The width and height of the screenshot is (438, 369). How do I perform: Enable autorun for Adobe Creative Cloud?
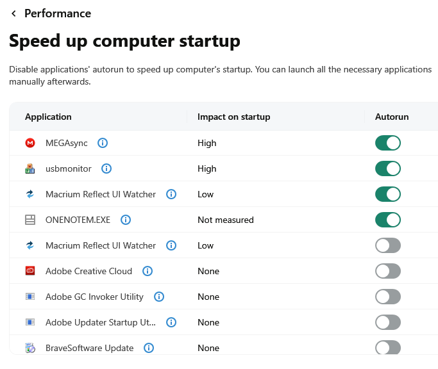387,271
